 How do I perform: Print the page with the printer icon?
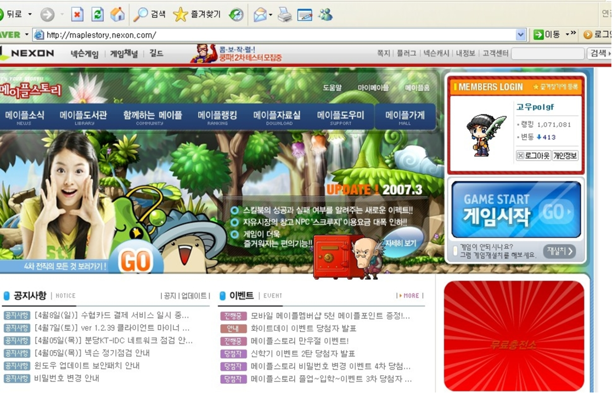[x=285, y=15]
